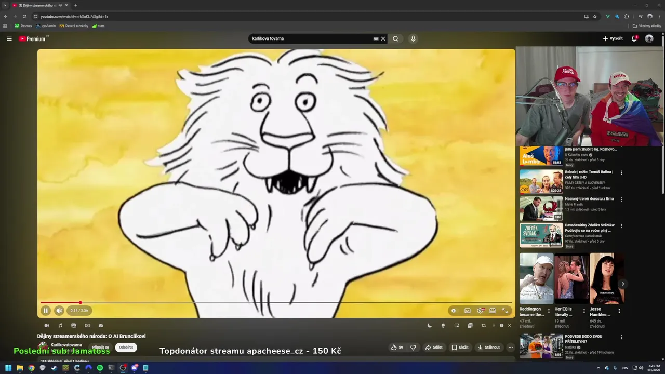Search by voice with the microphone
Image resolution: width=665 pixels, height=374 pixels.
click(413, 38)
